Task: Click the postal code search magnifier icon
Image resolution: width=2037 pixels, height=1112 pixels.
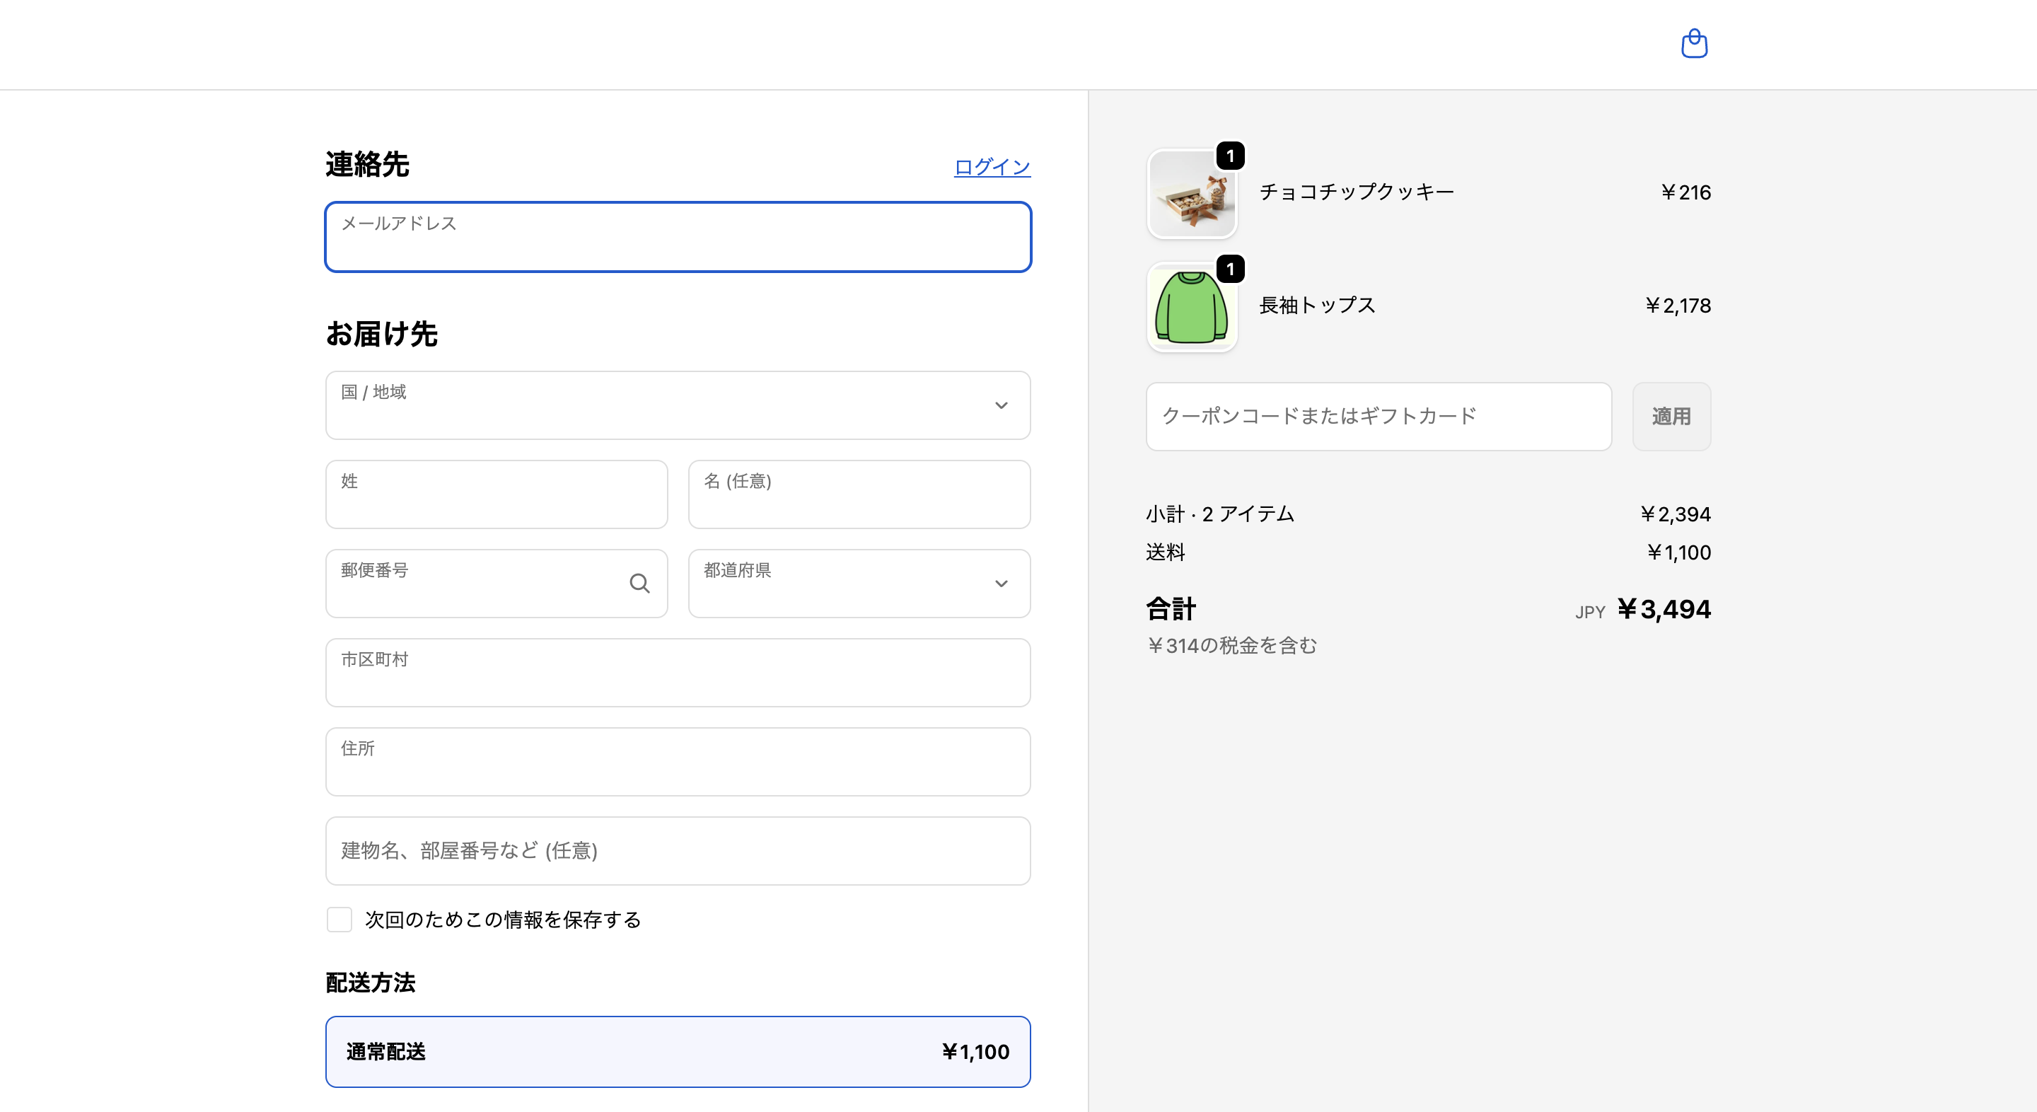Action: (x=639, y=584)
